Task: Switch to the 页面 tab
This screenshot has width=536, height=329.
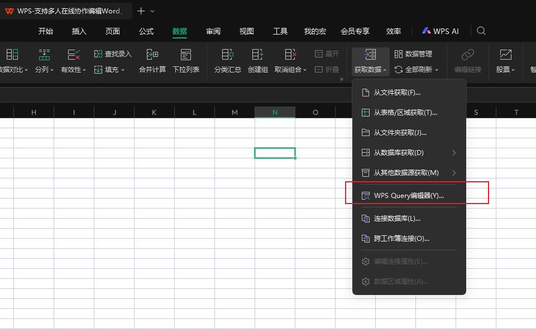Action: click(x=112, y=31)
